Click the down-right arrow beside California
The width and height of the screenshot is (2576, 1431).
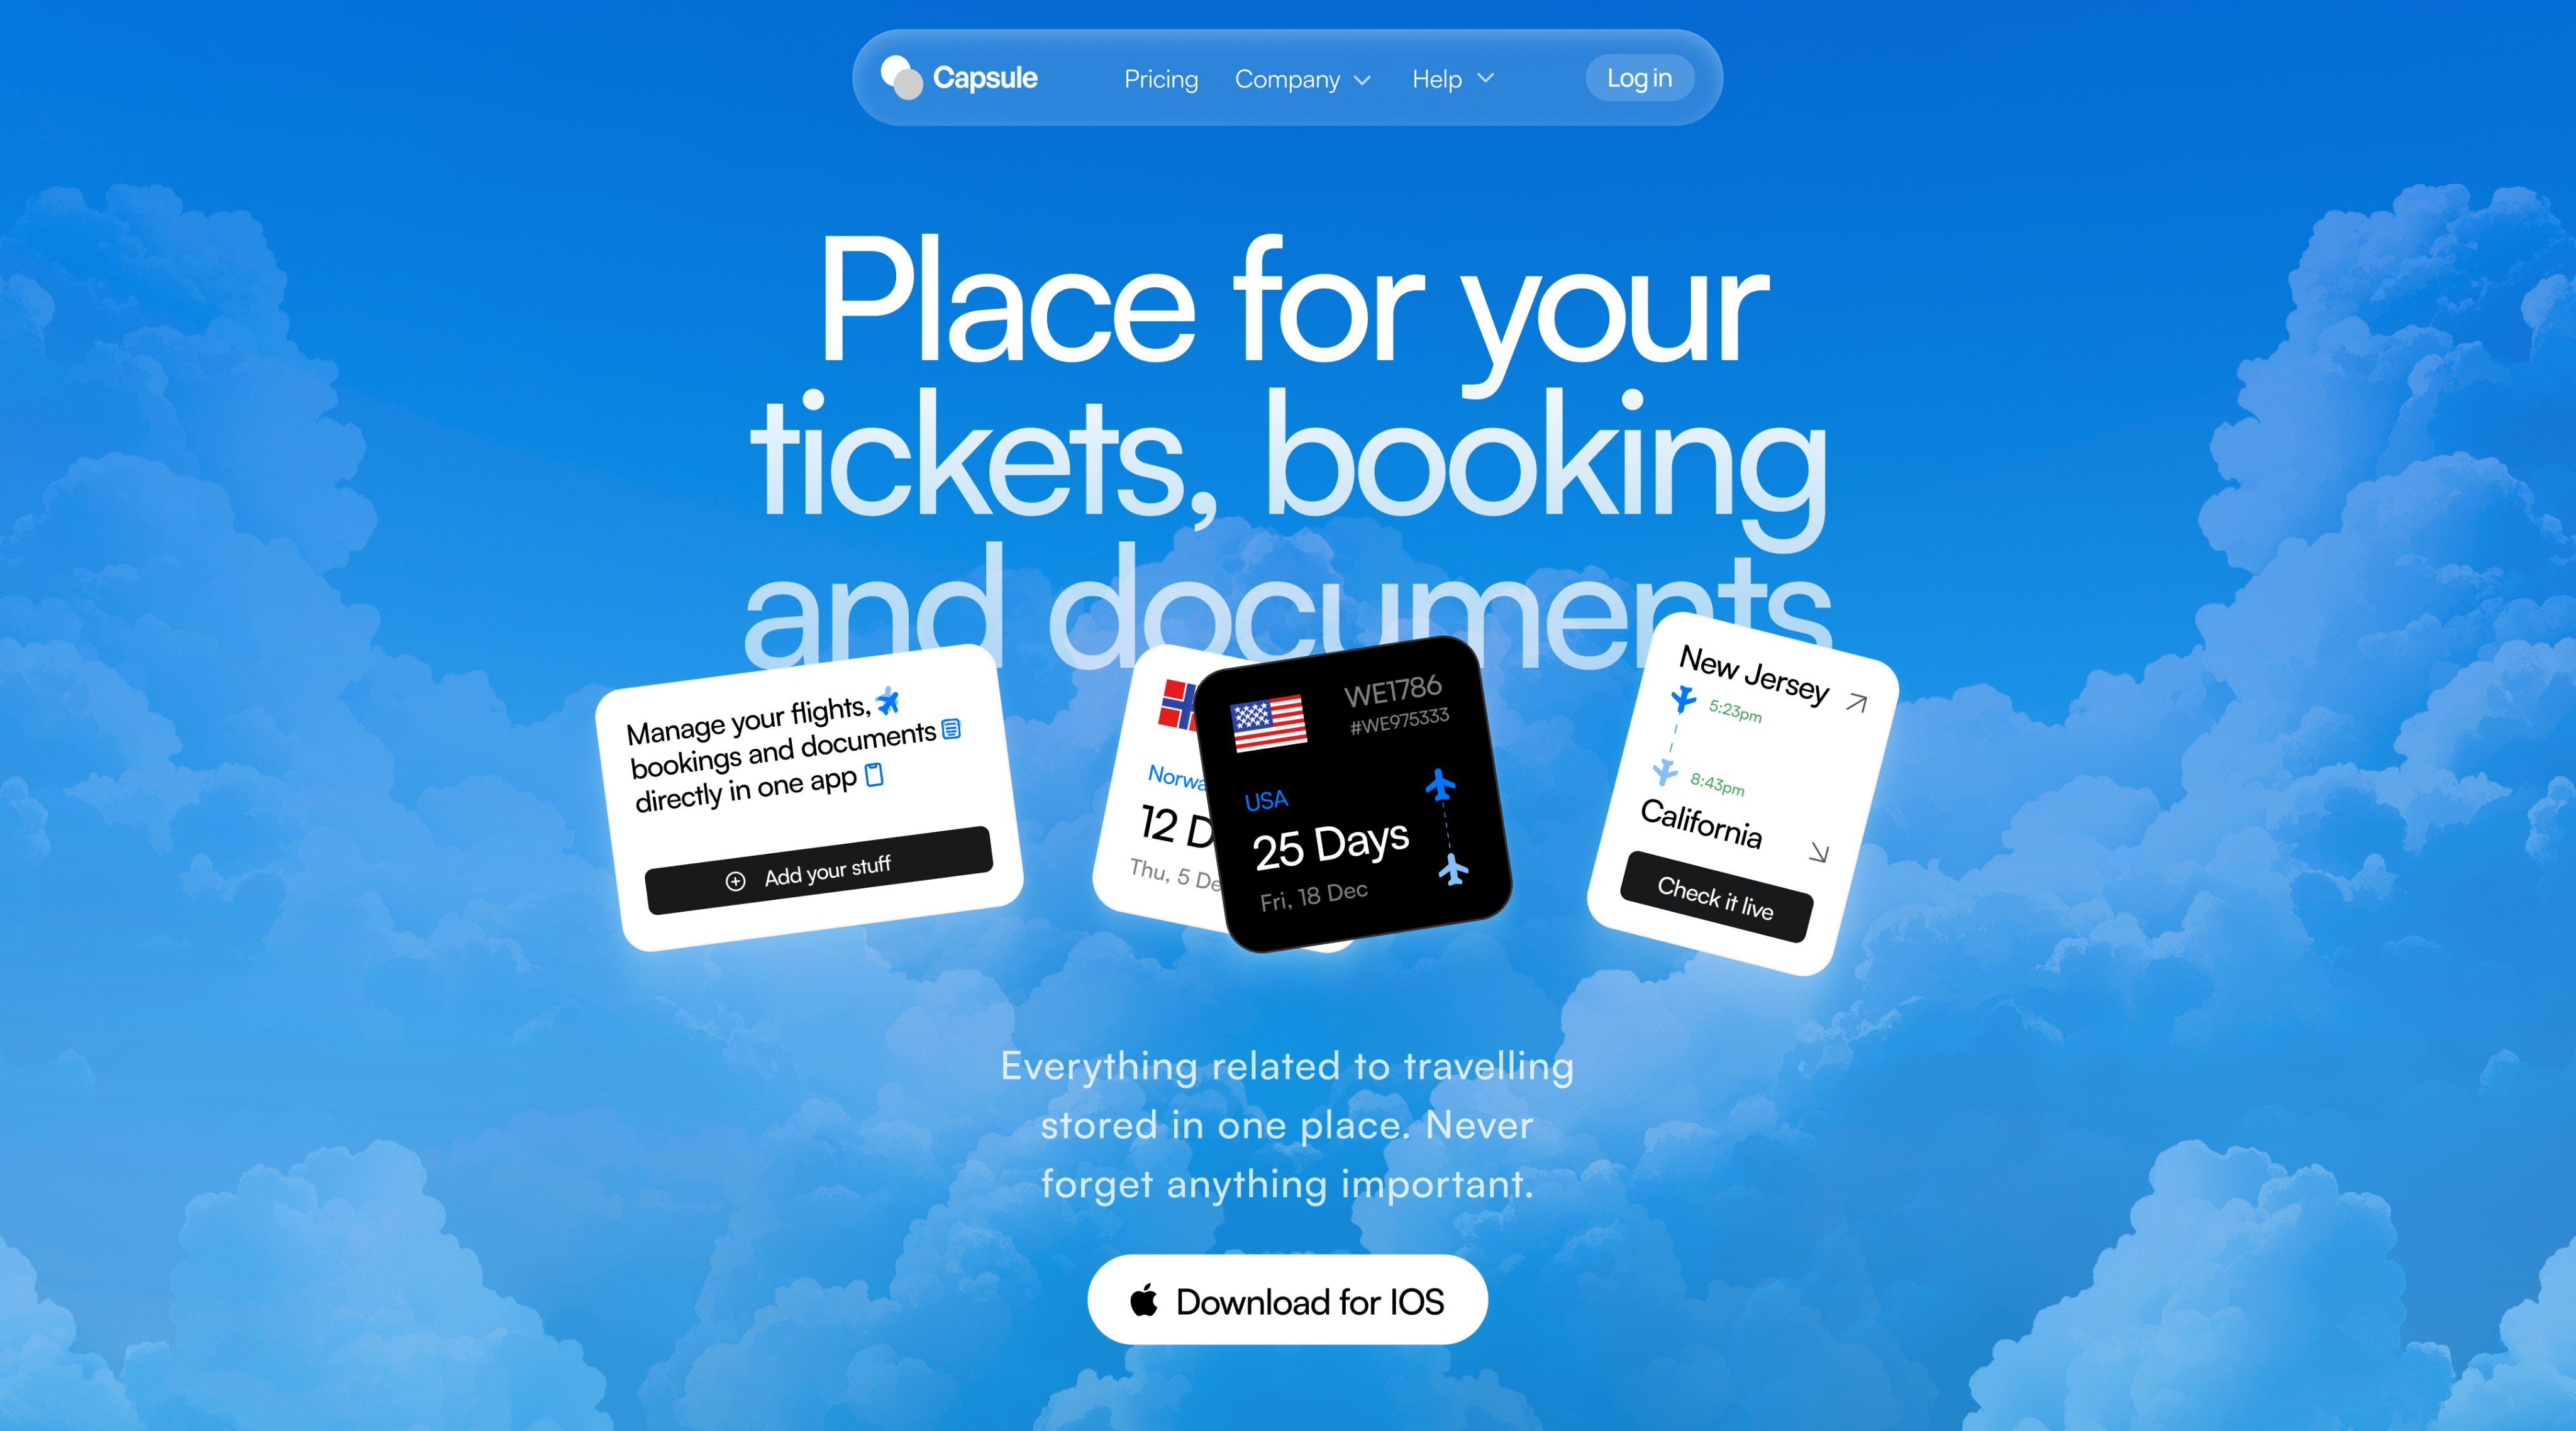[1819, 852]
